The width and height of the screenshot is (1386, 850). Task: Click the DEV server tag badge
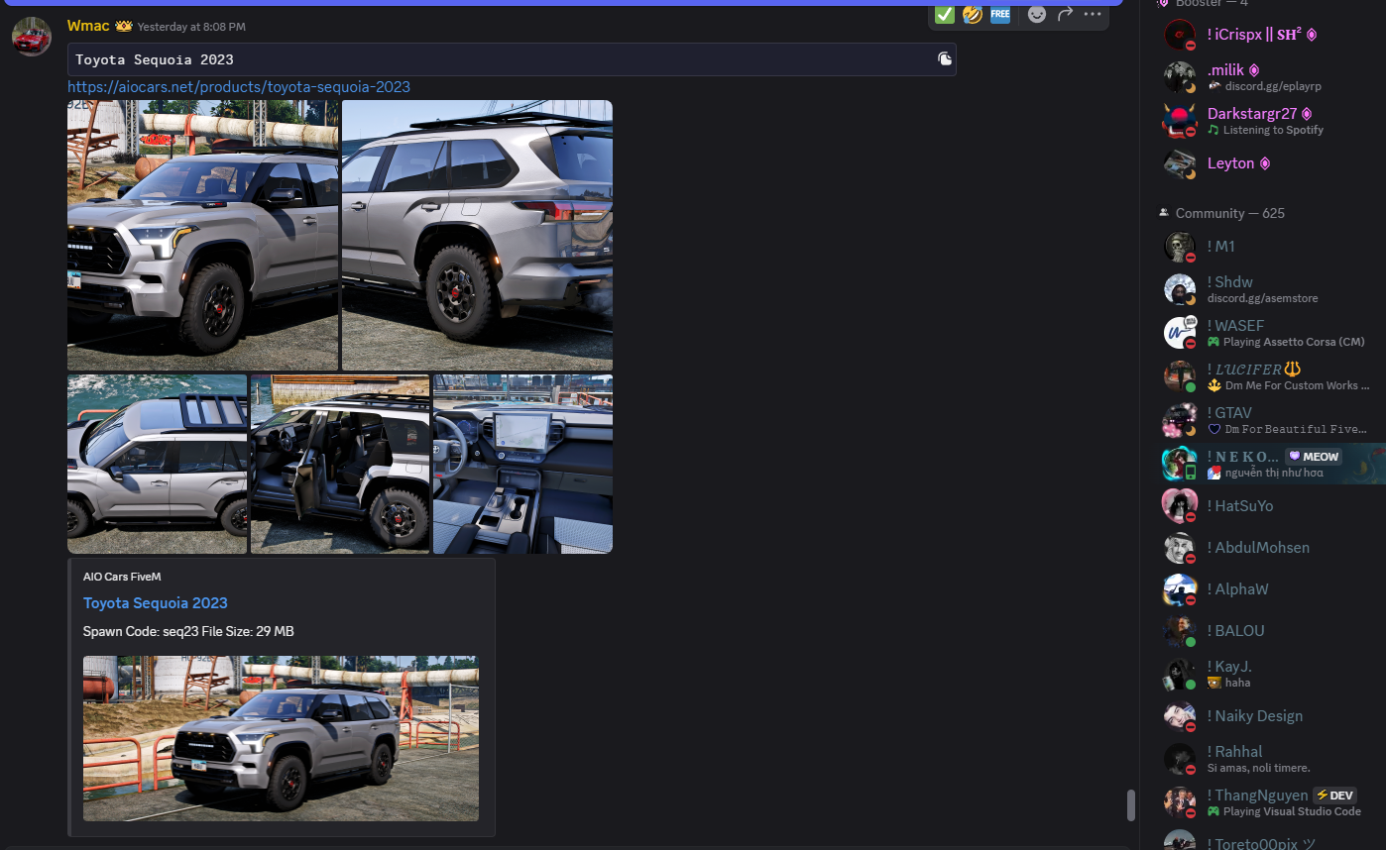pyautogui.click(x=1334, y=796)
